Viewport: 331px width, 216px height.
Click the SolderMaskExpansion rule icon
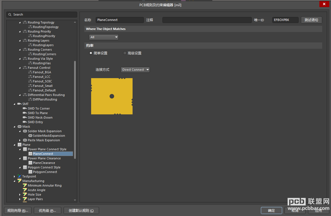30,136
